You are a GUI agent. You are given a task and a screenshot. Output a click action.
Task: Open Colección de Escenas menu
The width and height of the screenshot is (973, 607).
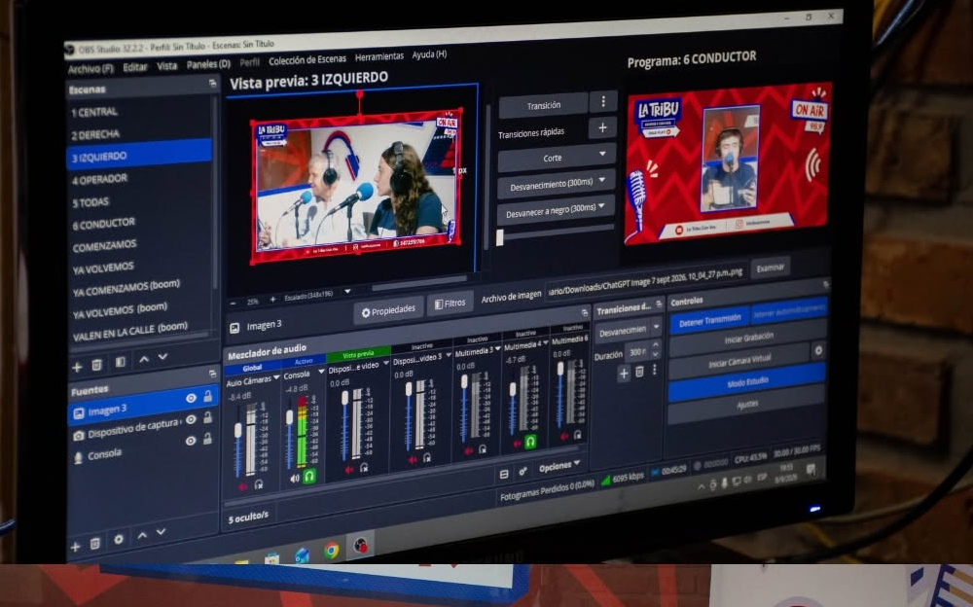(x=307, y=59)
